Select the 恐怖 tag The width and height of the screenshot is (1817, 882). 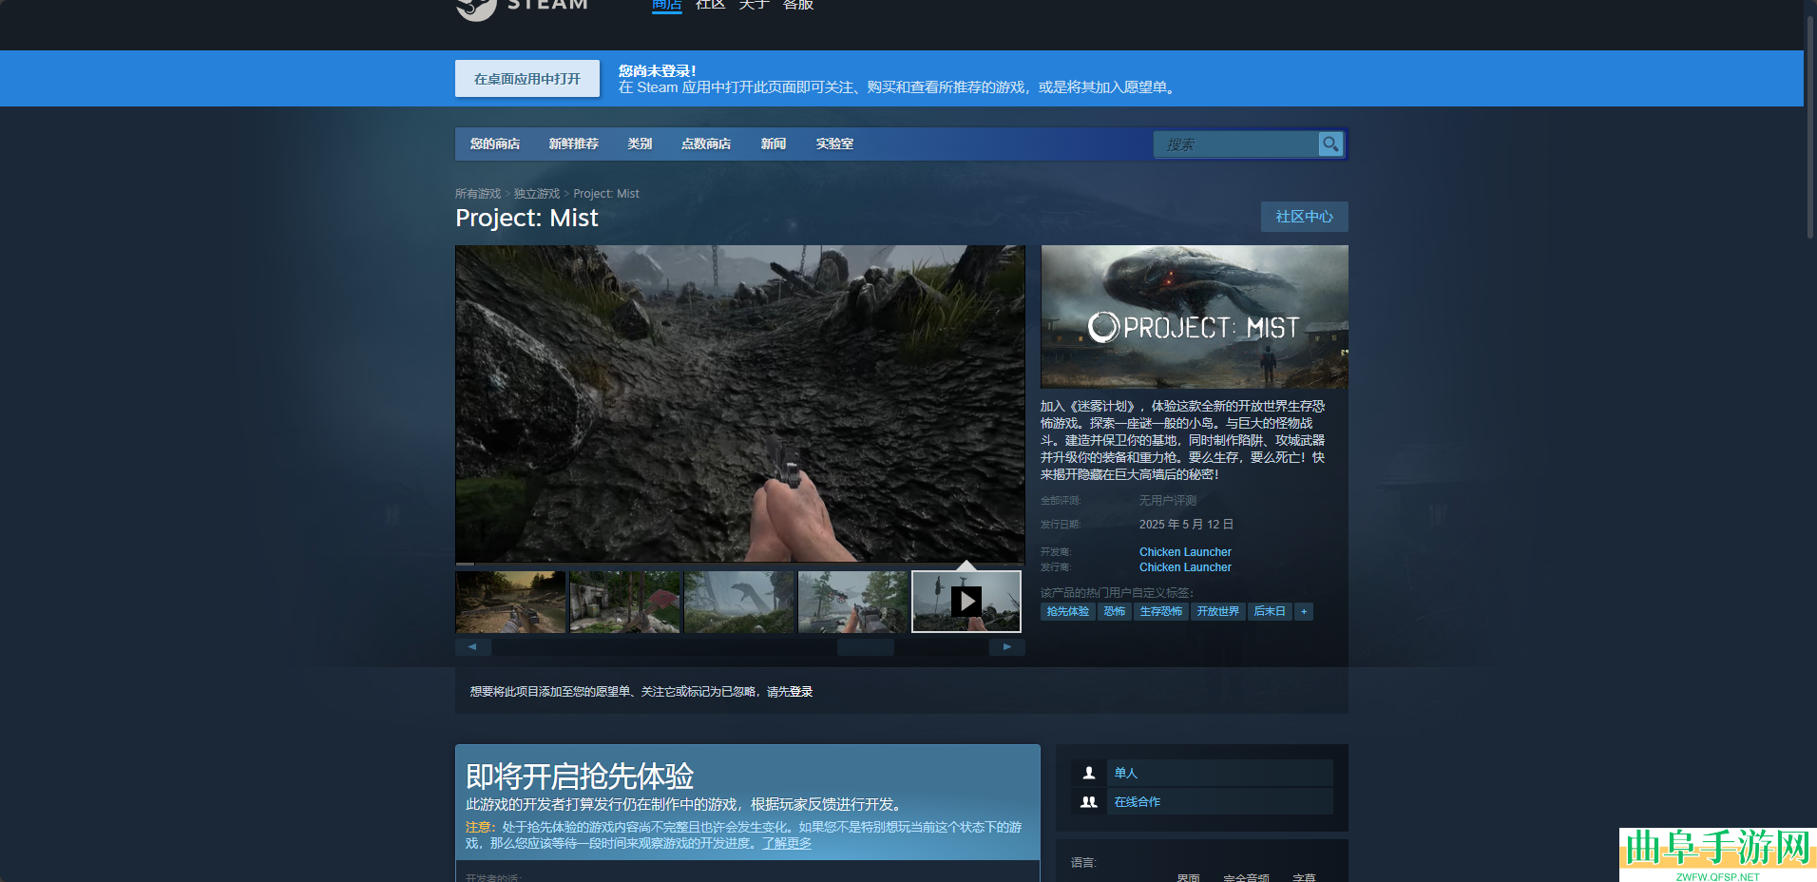(1115, 611)
